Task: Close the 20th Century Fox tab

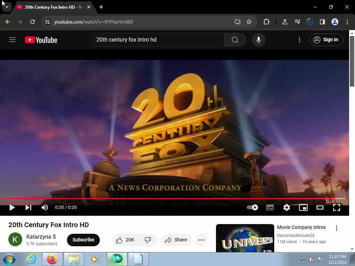Action: click(89, 7)
